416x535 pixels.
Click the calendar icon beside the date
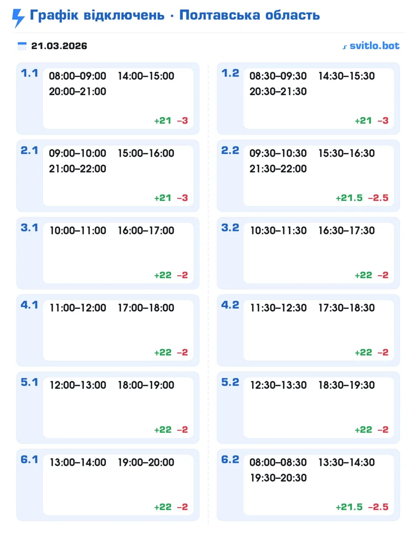click(22, 46)
